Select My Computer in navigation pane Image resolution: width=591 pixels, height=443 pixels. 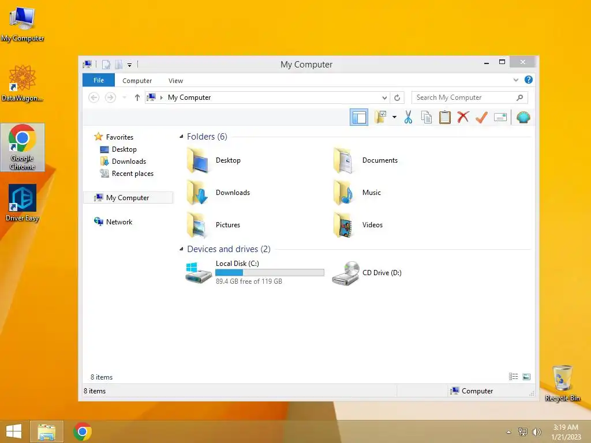(128, 198)
